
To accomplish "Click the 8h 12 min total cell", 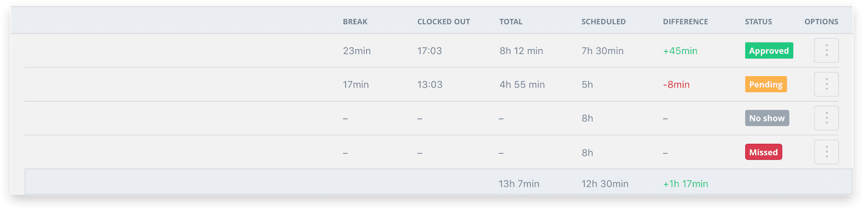I will coord(521,51).
